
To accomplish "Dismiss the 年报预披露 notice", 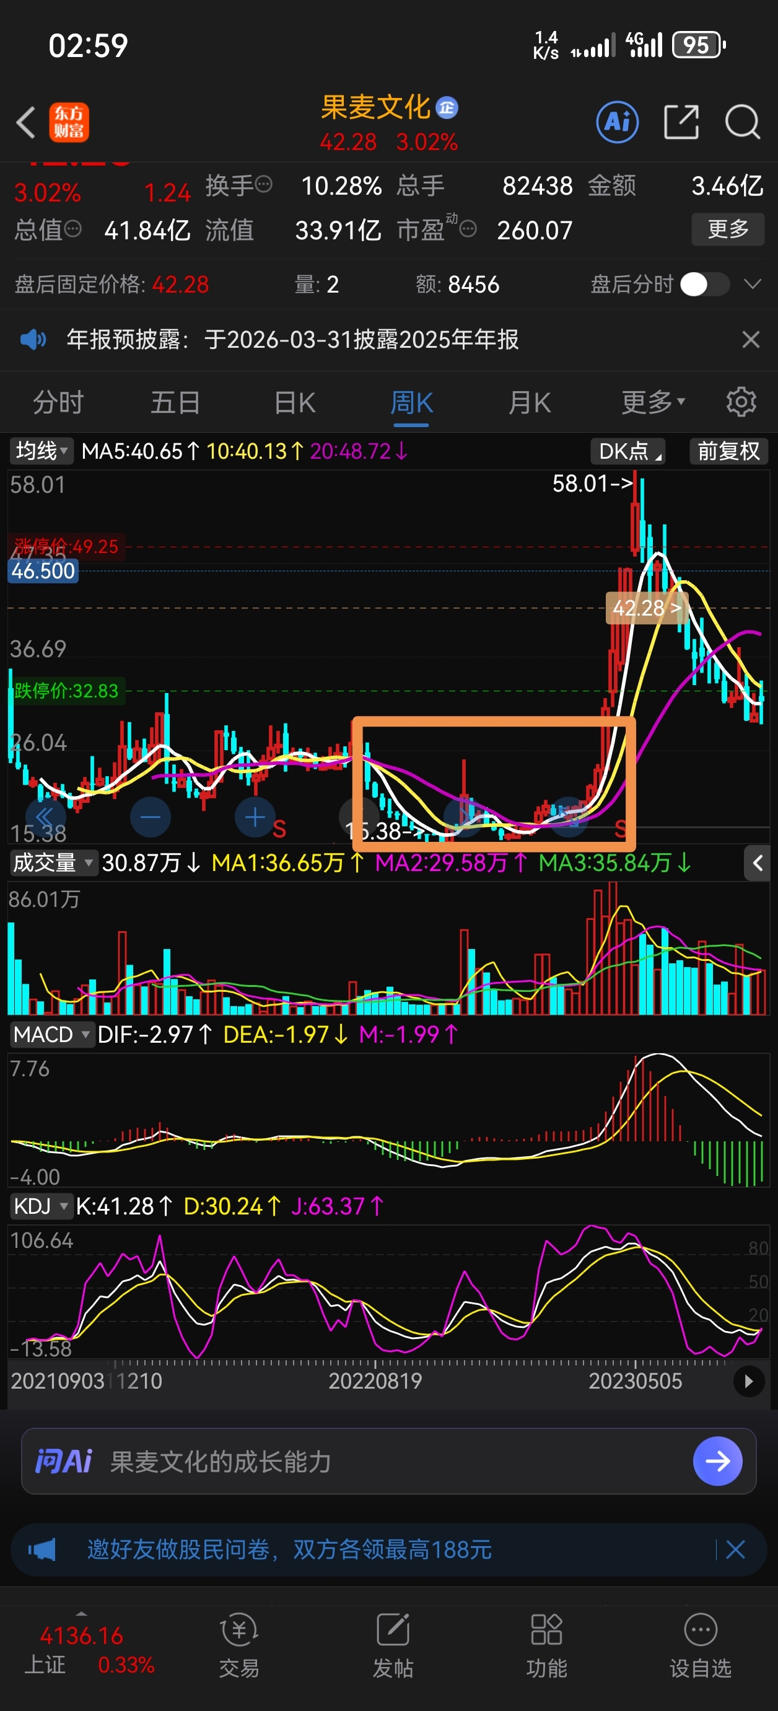I will click(751, 340).
